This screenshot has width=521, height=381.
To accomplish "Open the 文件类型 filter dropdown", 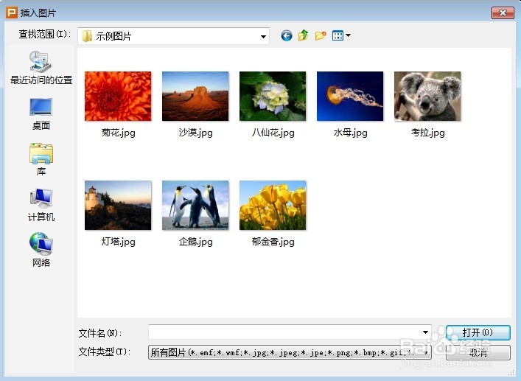I will (290, 352).
